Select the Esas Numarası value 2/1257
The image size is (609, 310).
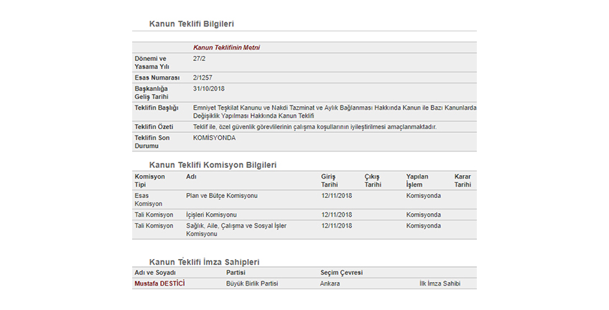203,77
